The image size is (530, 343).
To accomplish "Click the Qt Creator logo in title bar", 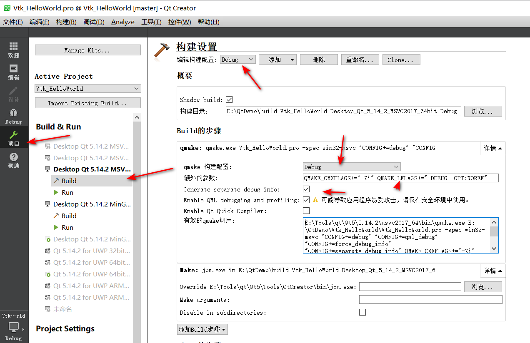I will click(7, 7).
